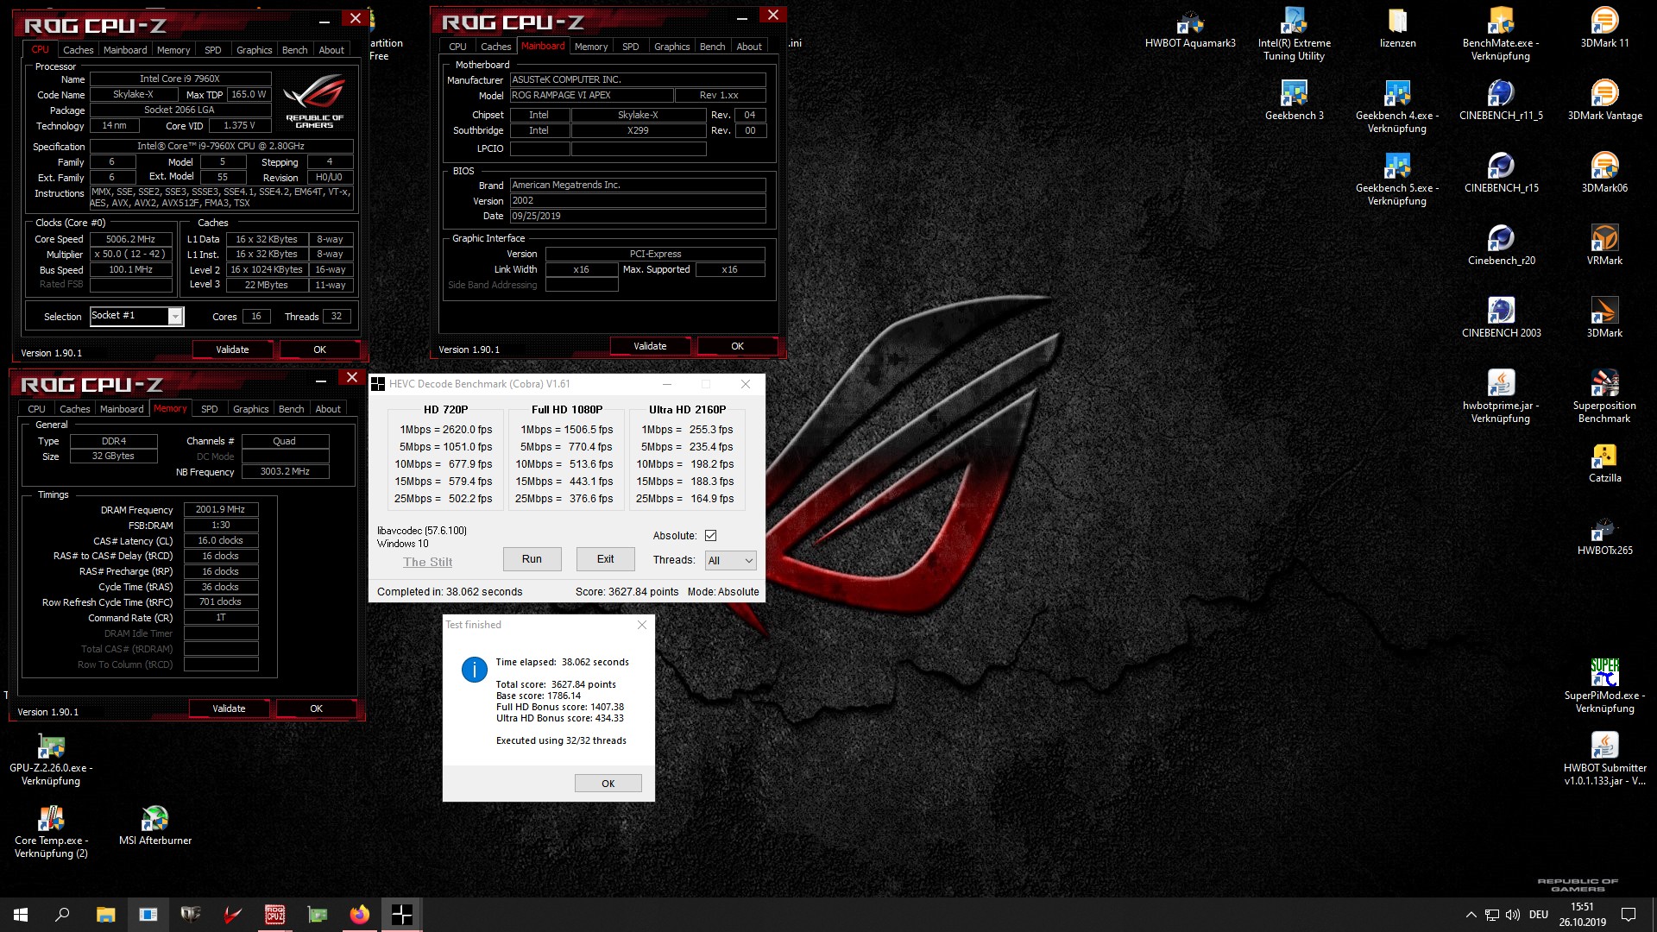Open About tab in Memory window

point(328,409)
